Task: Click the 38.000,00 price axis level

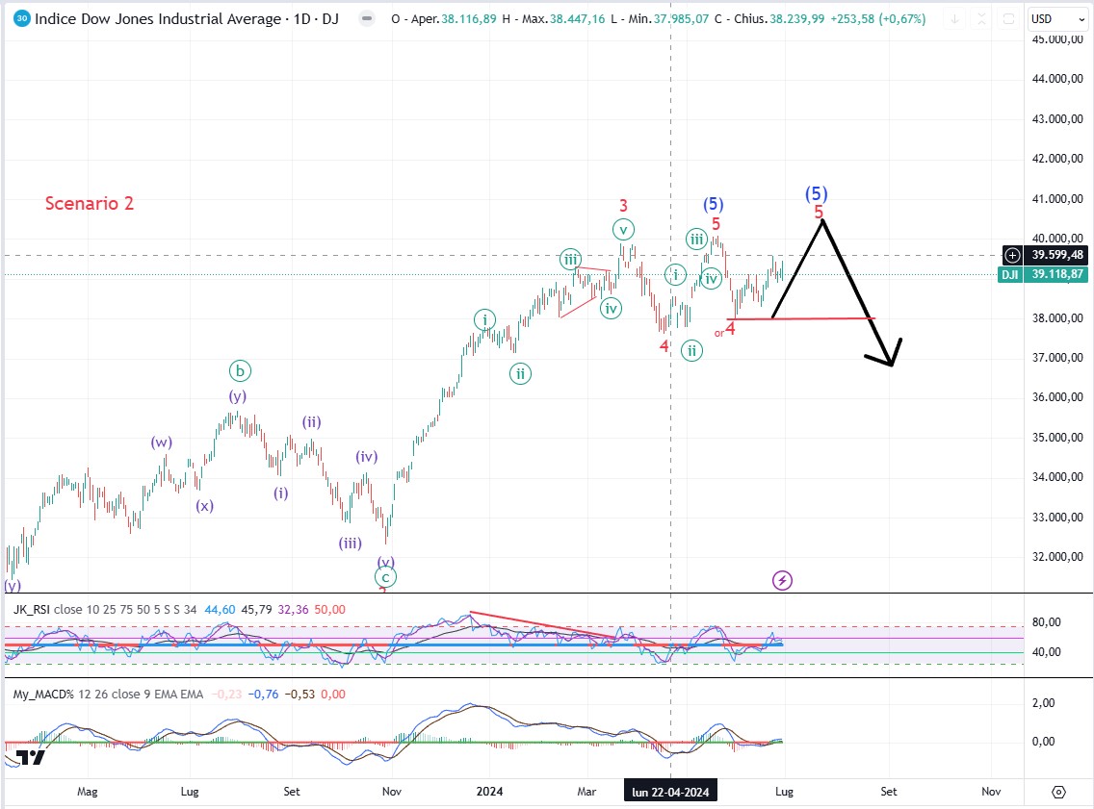Action: coord(1057,317)
